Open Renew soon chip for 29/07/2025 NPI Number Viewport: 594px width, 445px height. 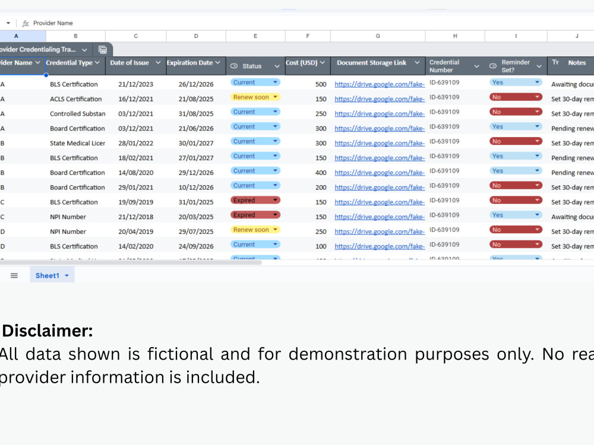click(255, 230)
